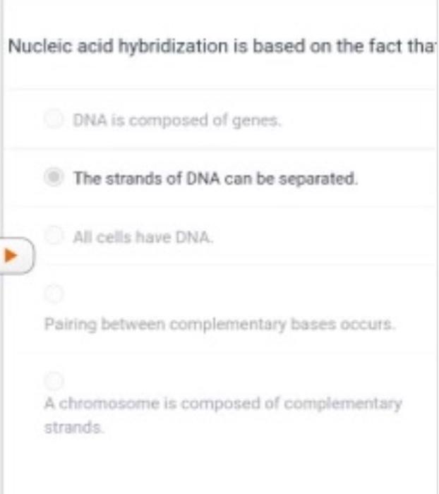Toggle radio for strands of DNA can be separated
This screenshot has height=494, width=439.
coord(54,176)
